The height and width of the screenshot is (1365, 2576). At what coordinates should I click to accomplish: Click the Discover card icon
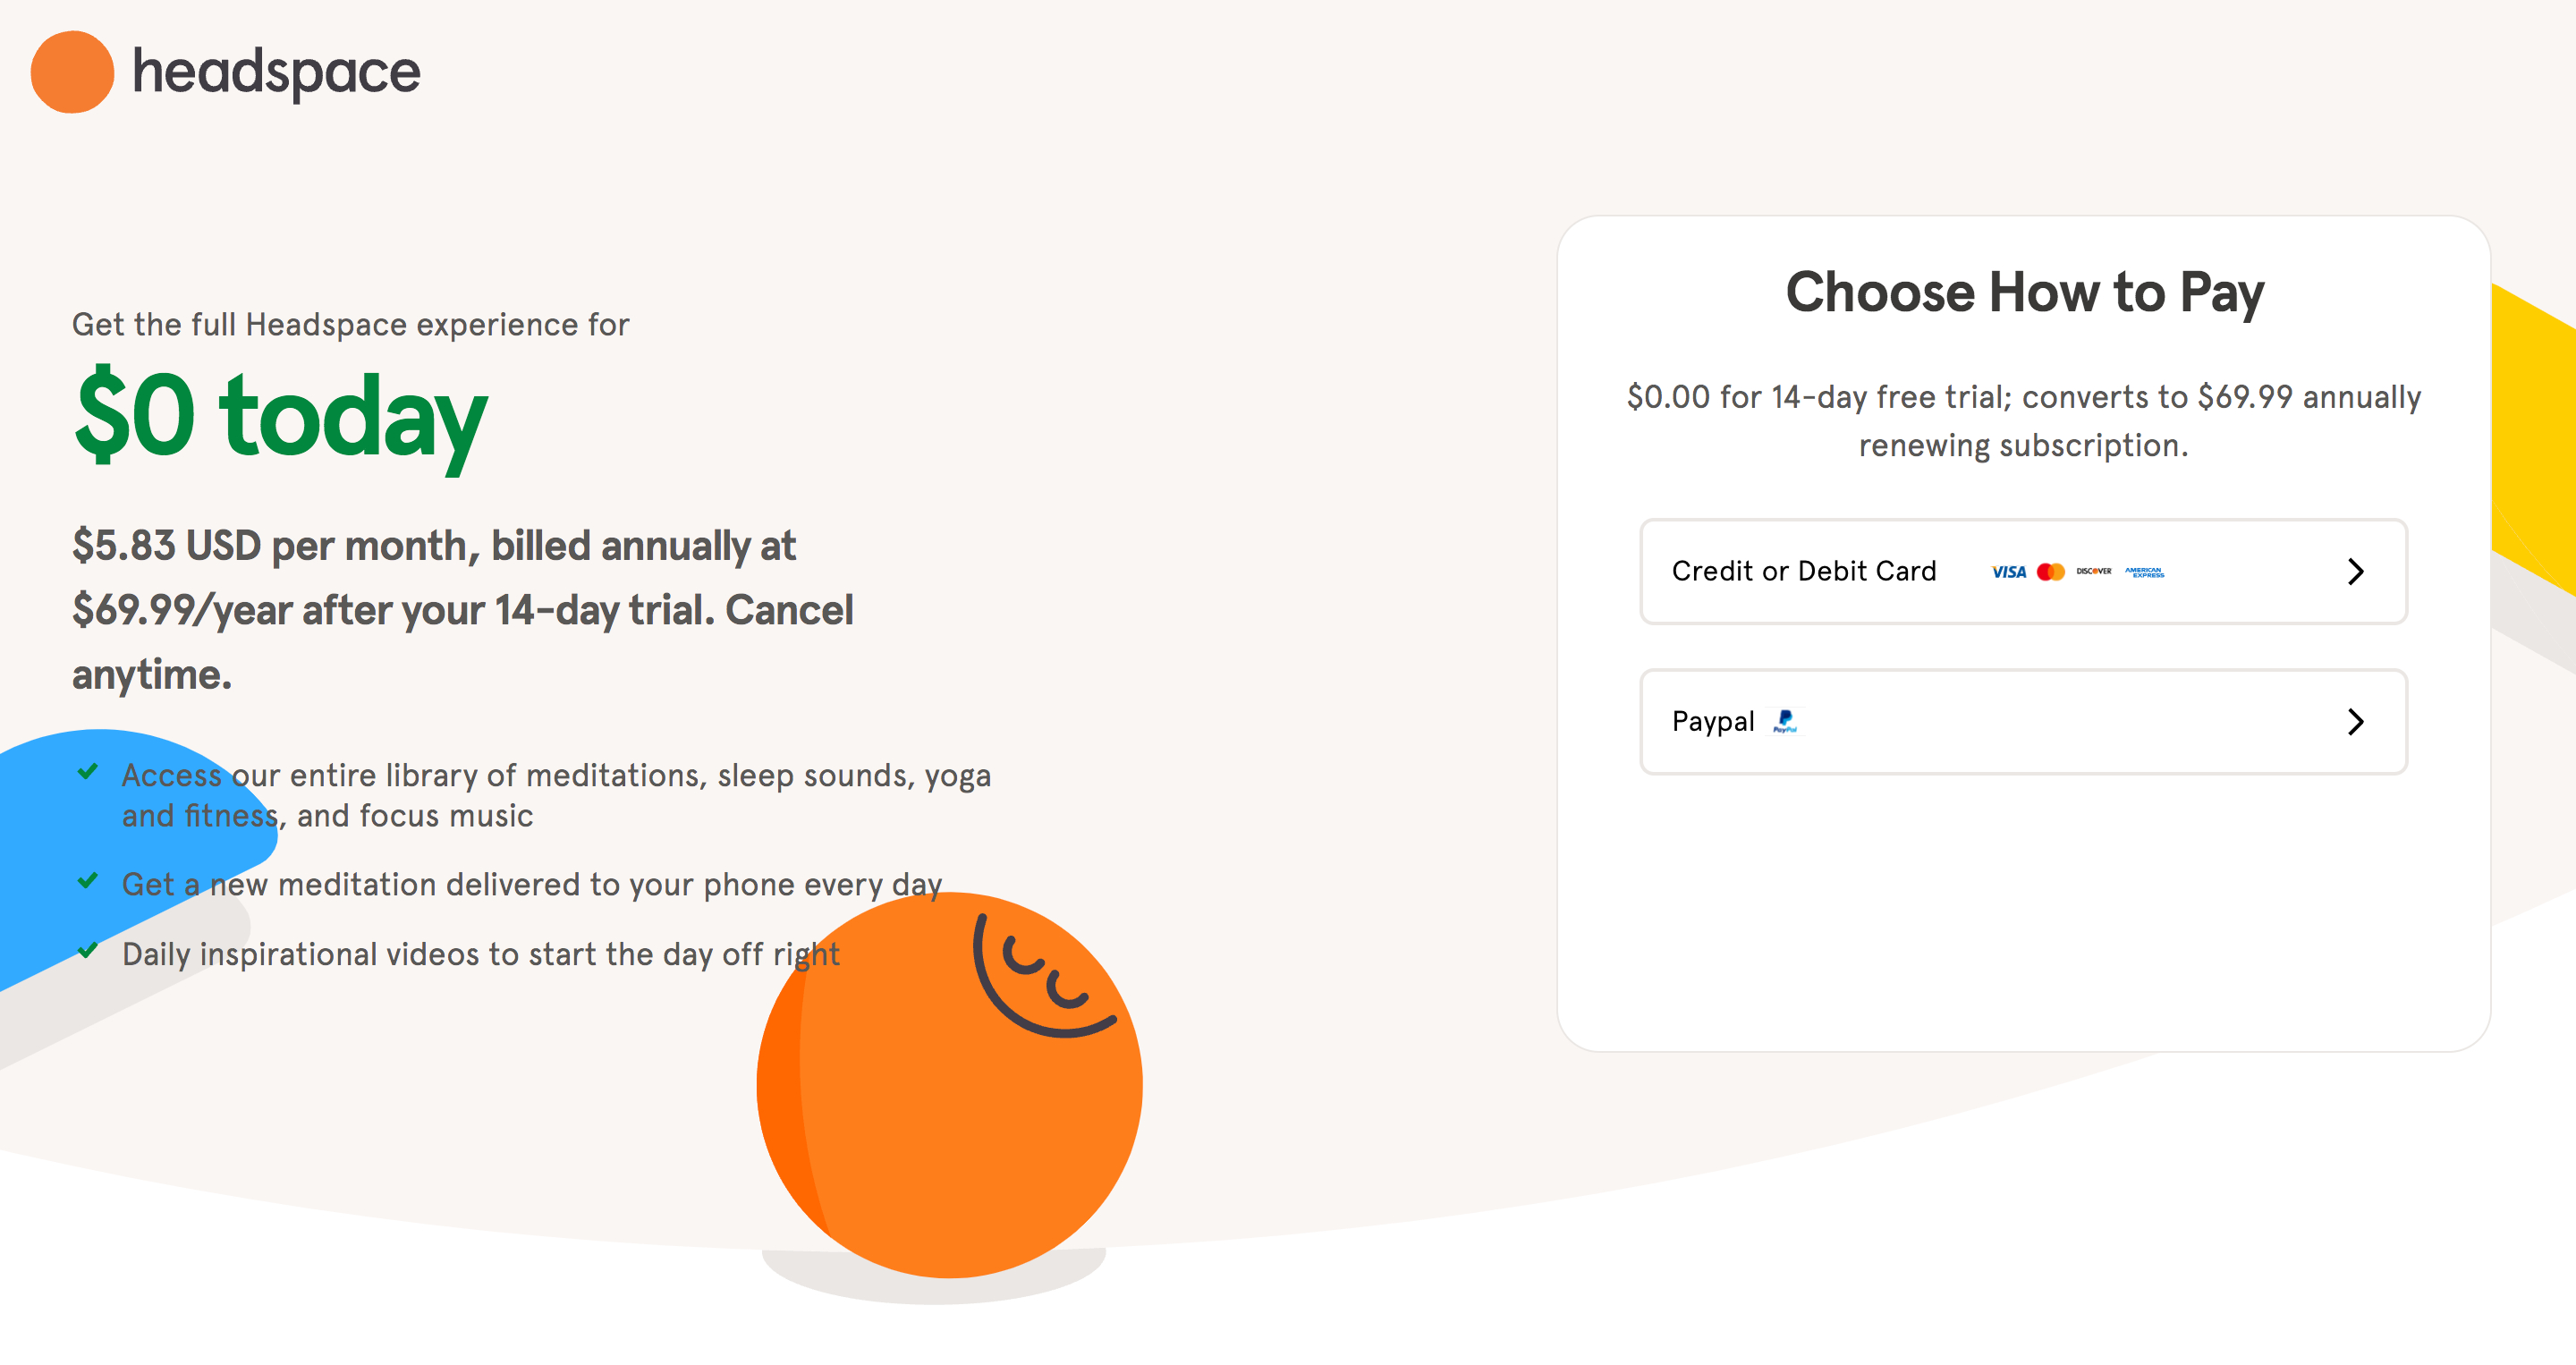2094,571
